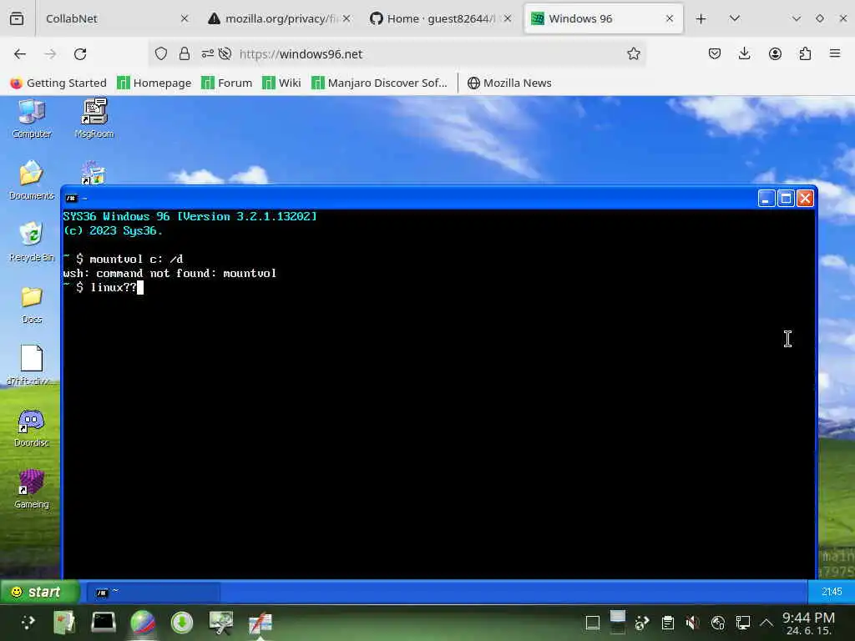Open the Forum bookmark

pos(227,83)
